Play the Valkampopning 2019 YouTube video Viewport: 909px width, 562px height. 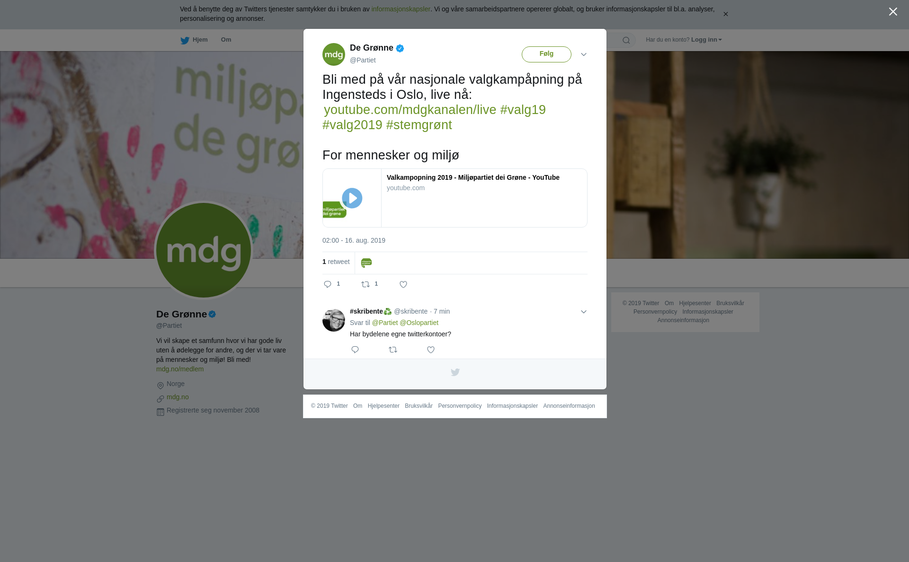pyautogui.click(x=352, y=198)
